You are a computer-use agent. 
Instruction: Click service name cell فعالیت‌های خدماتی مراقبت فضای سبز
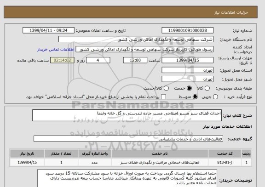(160, 162)
